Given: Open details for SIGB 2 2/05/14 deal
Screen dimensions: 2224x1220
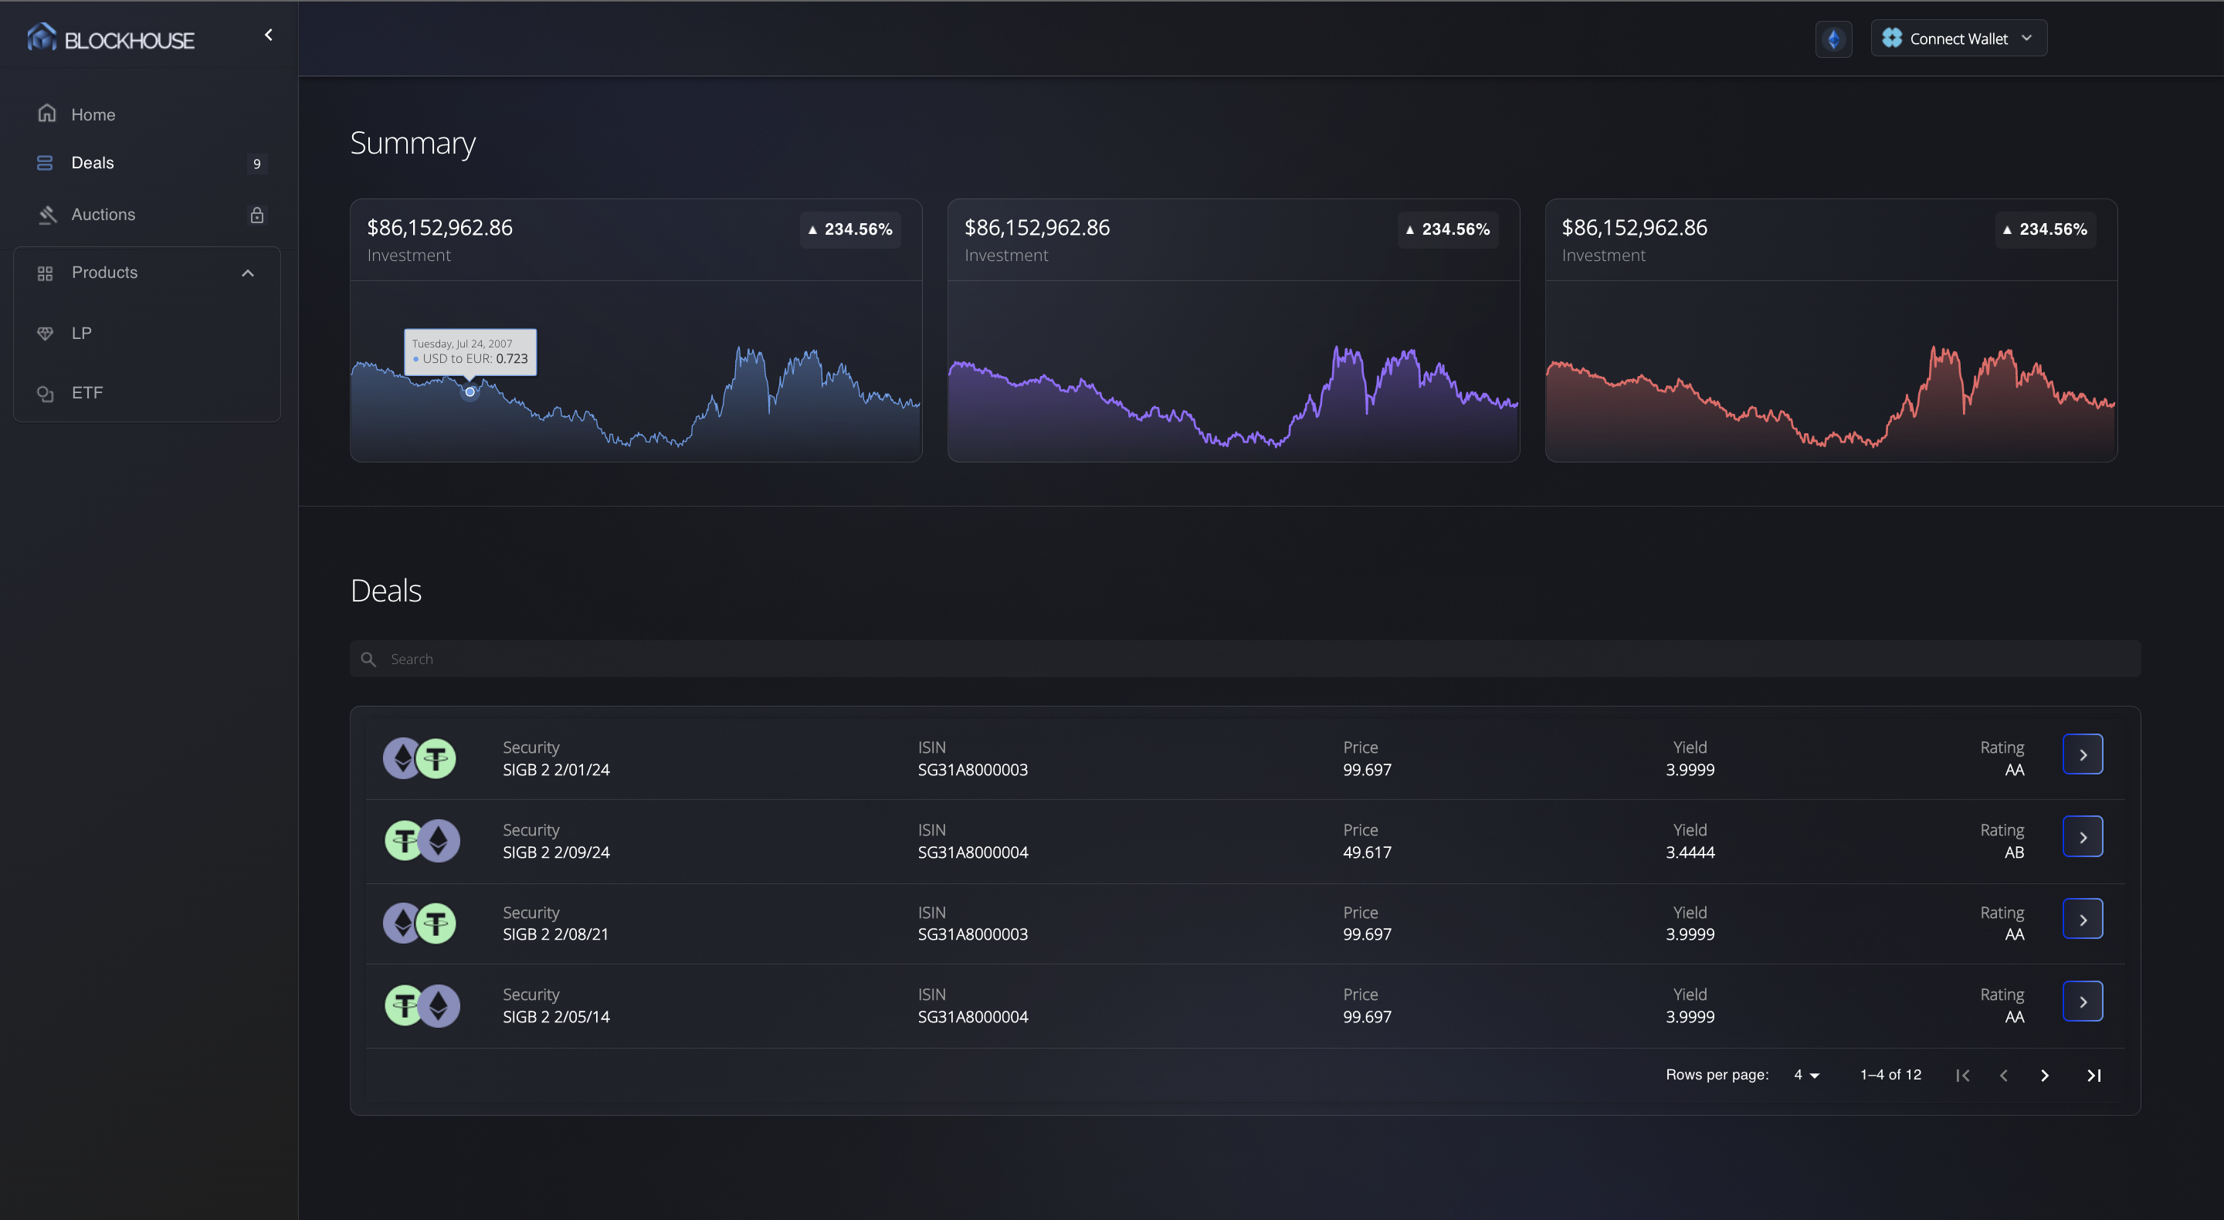Looking at the screenshot, I should pos(2082,1001).
